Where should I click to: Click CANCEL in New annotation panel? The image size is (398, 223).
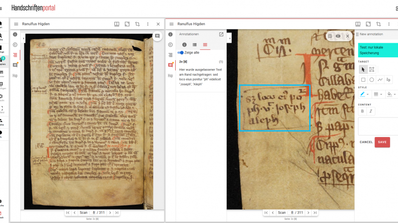(x=366, y=142)
